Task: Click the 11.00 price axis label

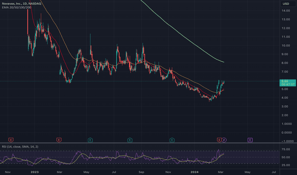Action: (x=286, y=37)
